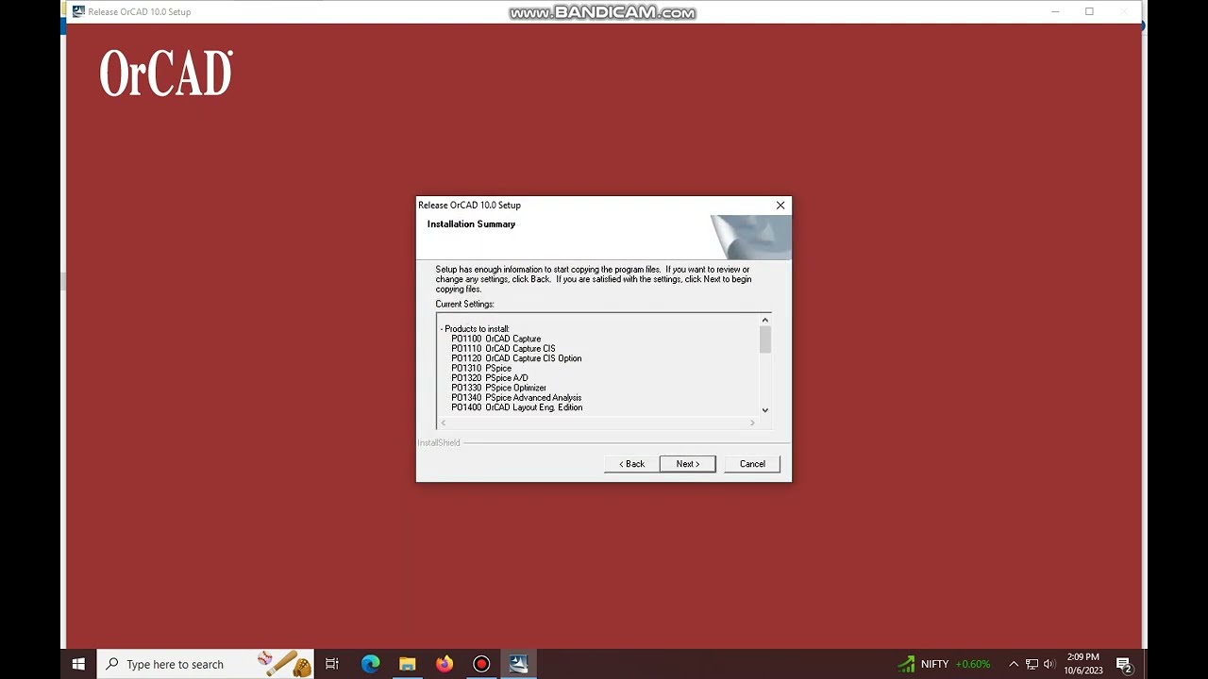Viewport: 1208px width, 679px height.
Task: Open File Explorer from taskbar
Action: [x=407, y=664]
